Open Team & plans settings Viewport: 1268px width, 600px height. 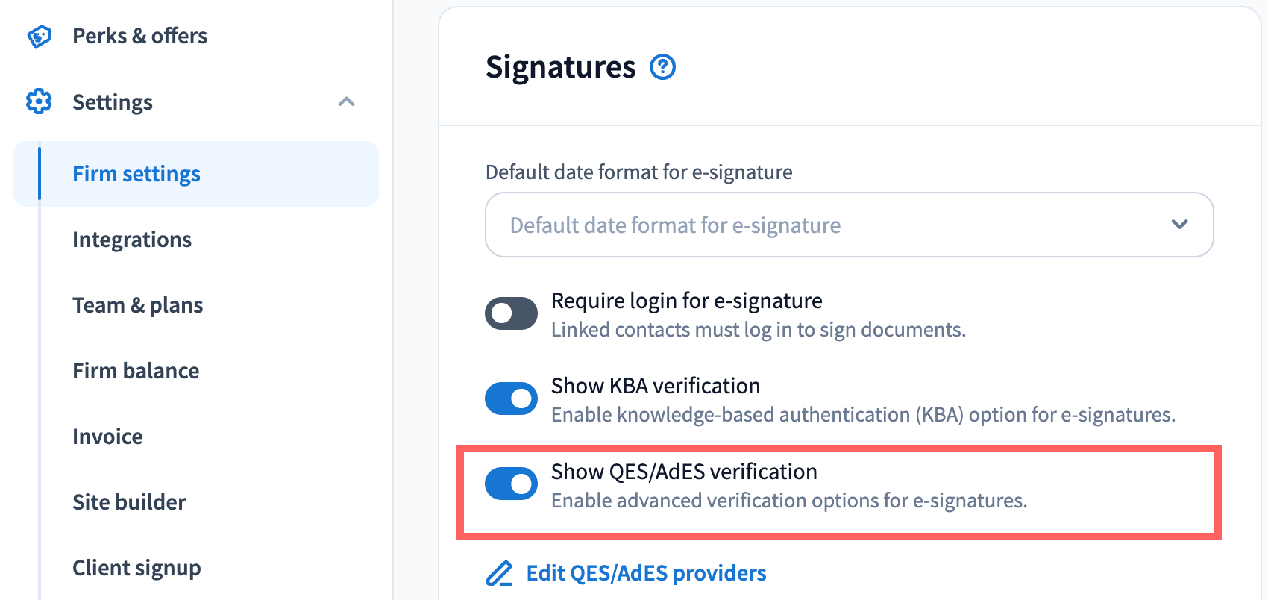[x=137, y=305]
